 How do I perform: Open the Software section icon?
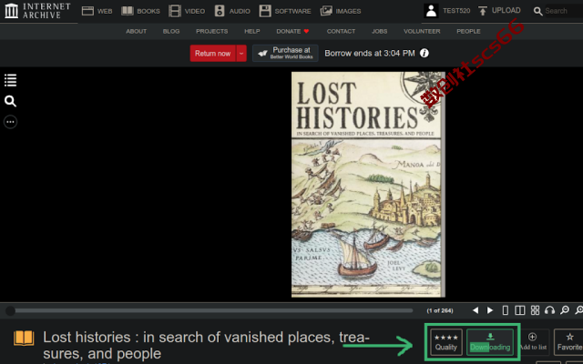265,11
